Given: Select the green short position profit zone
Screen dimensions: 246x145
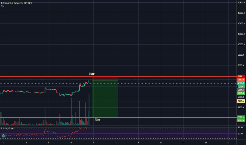Looking at the screenshot, I should click(105, 99).
